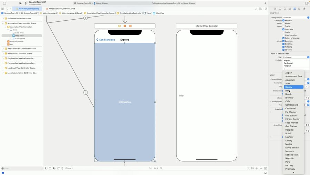Zoom out the storyboard canvas
310x175 pixels.
tap(151, 168)
